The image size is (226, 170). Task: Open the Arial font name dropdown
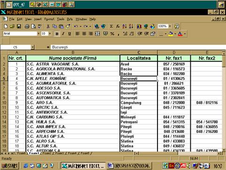(x=38, y=33)
